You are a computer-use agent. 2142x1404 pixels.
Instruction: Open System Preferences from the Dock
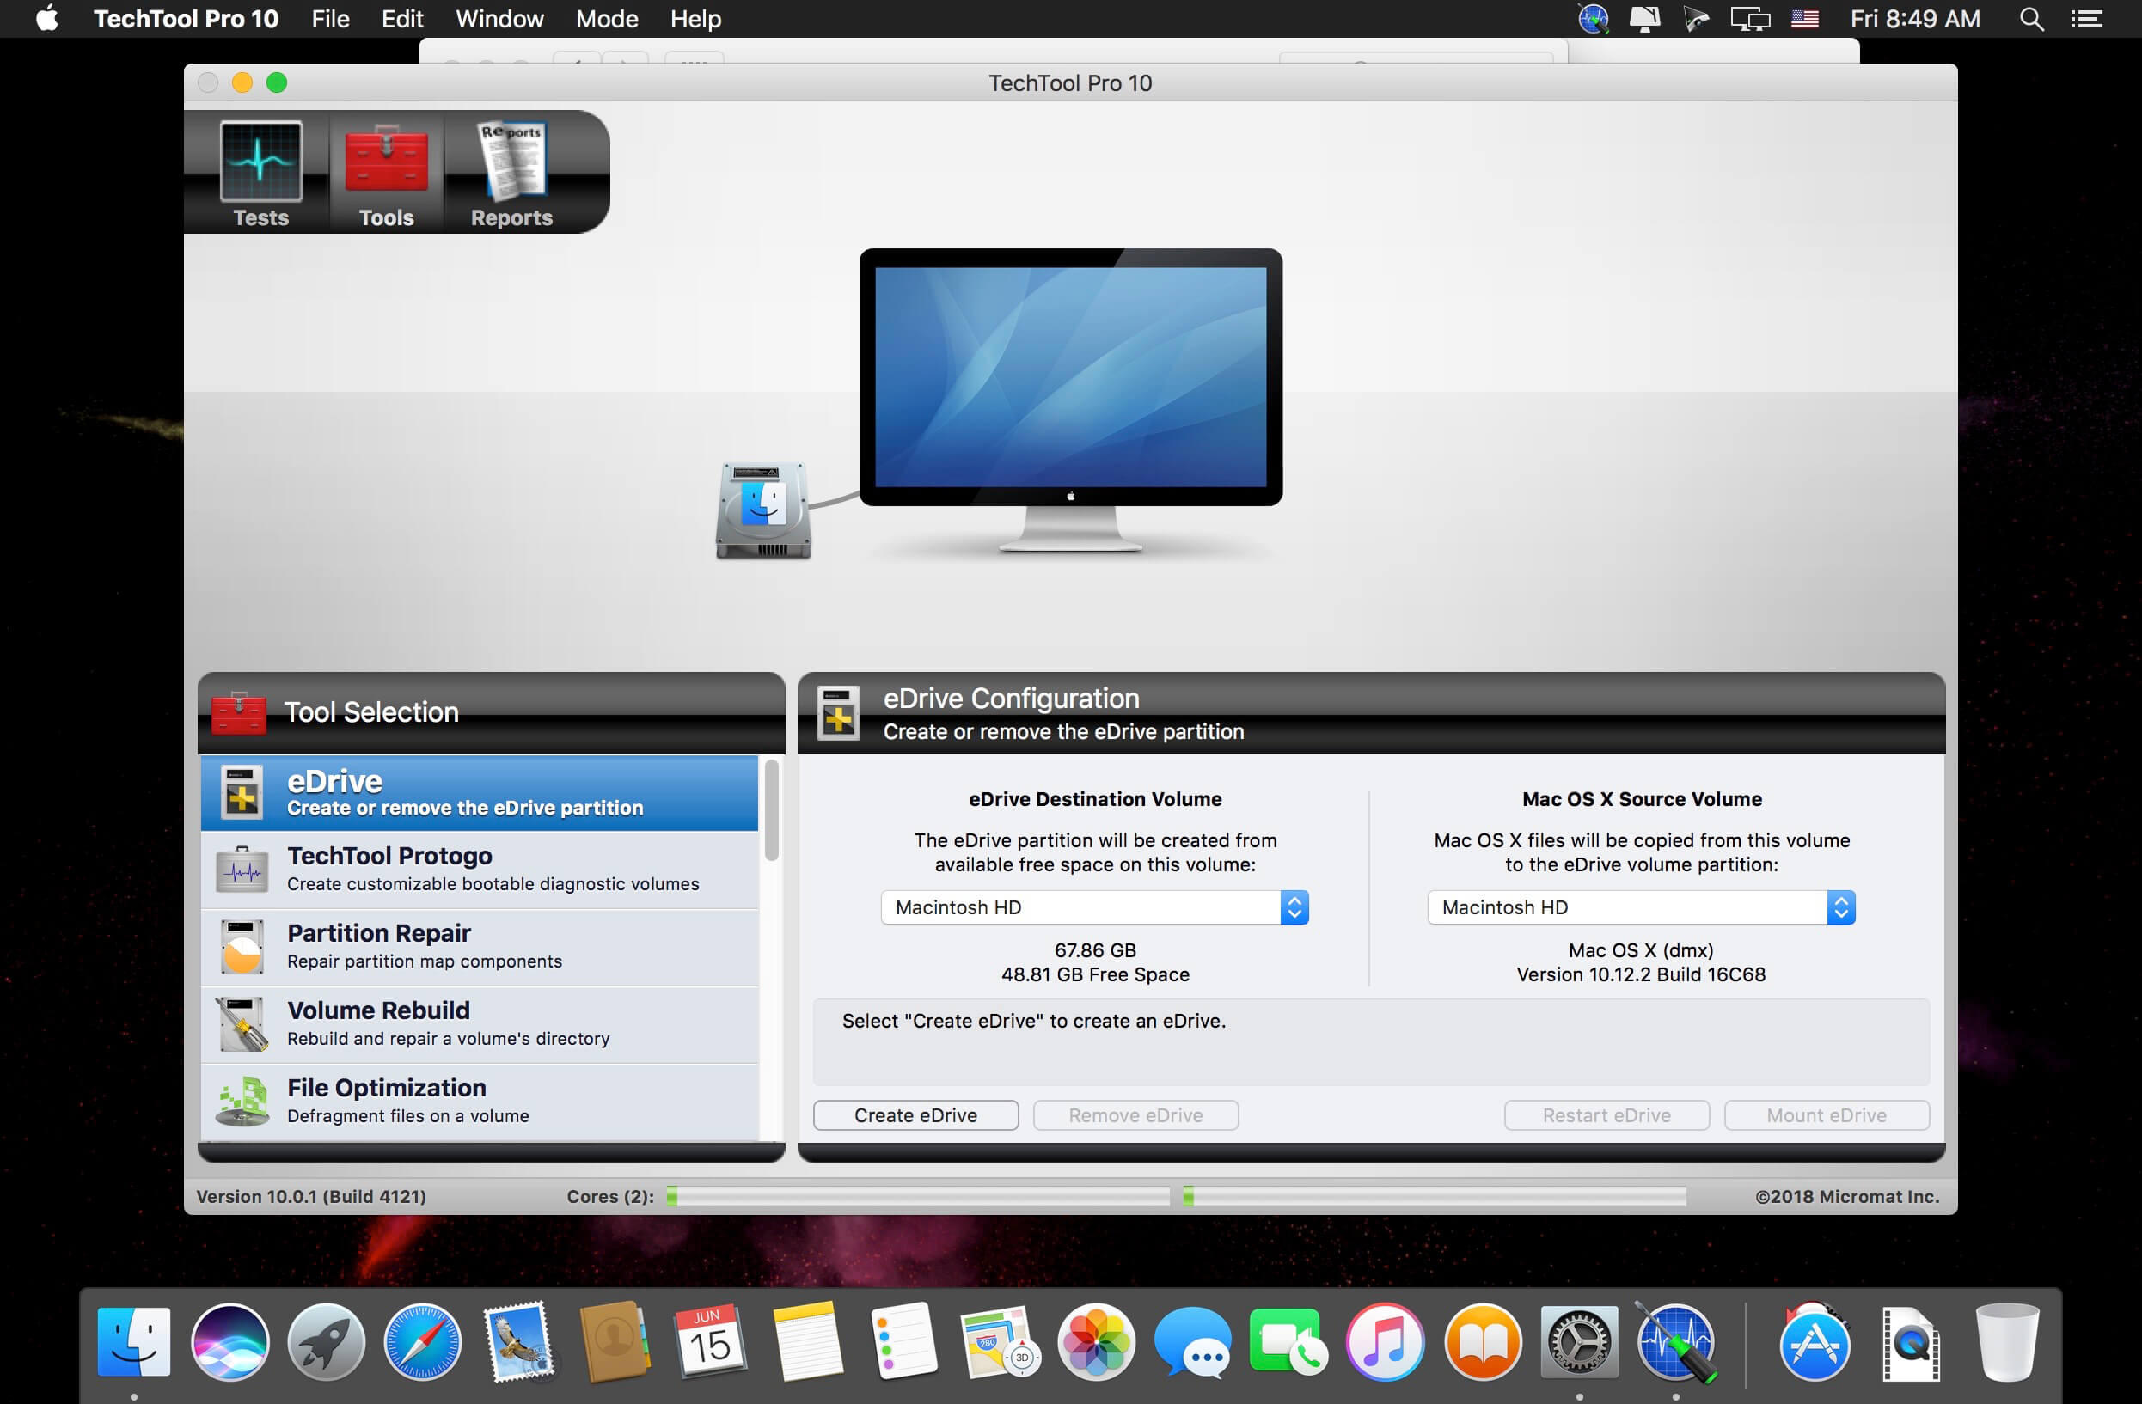(1579, 1341)
